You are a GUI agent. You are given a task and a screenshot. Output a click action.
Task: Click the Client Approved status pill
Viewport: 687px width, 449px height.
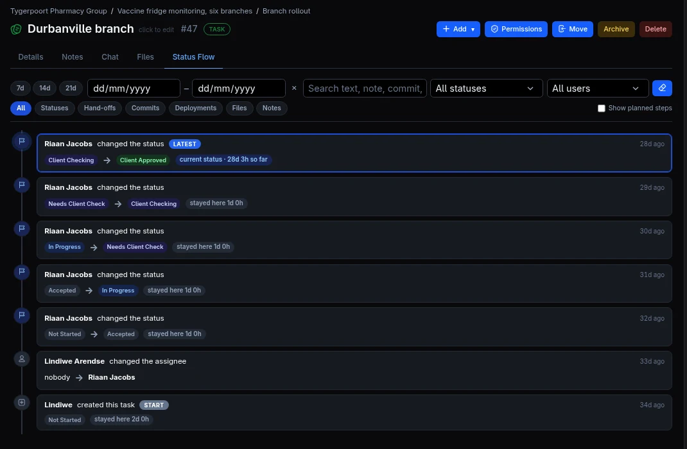(x=143, y=160)
